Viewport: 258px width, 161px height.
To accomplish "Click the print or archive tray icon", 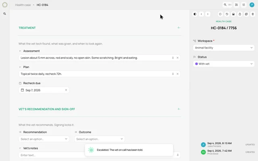I will coord(233,14).
